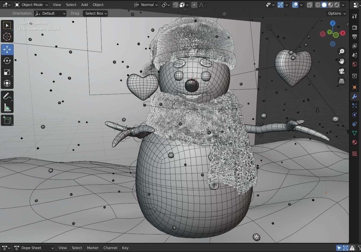Open the Object Data mesh tab
The height and width of the screenshot is (252, 361).
tap(354, 133)
